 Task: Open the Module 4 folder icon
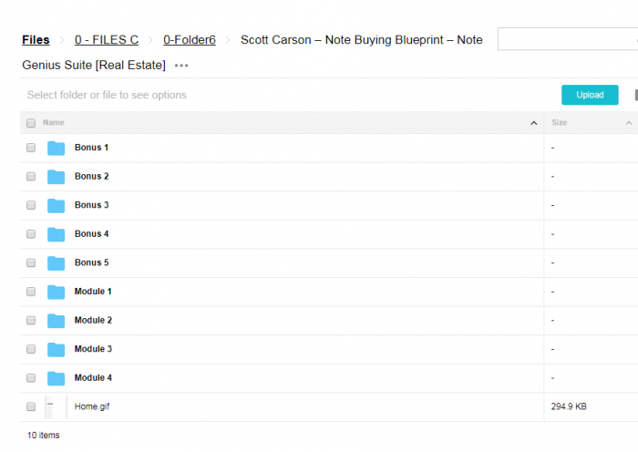(56, 378)
